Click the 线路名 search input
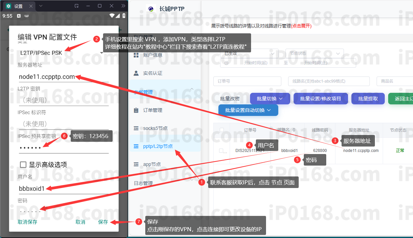 pos(329,81)
